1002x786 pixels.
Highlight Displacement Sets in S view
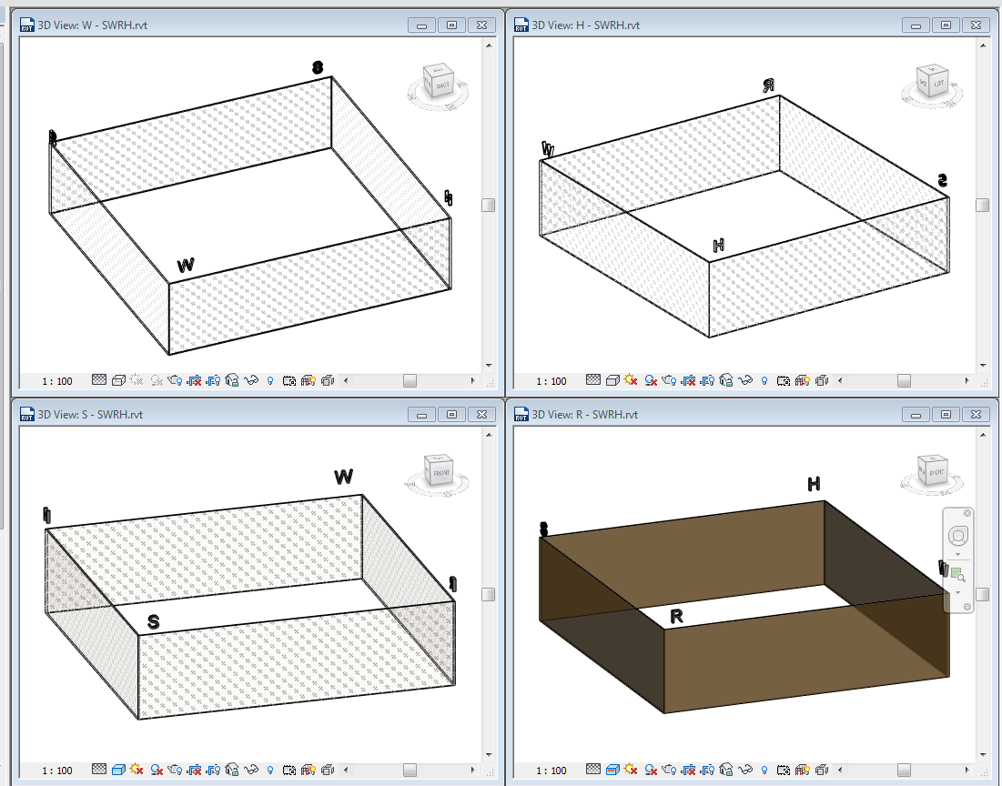(328, 770)
